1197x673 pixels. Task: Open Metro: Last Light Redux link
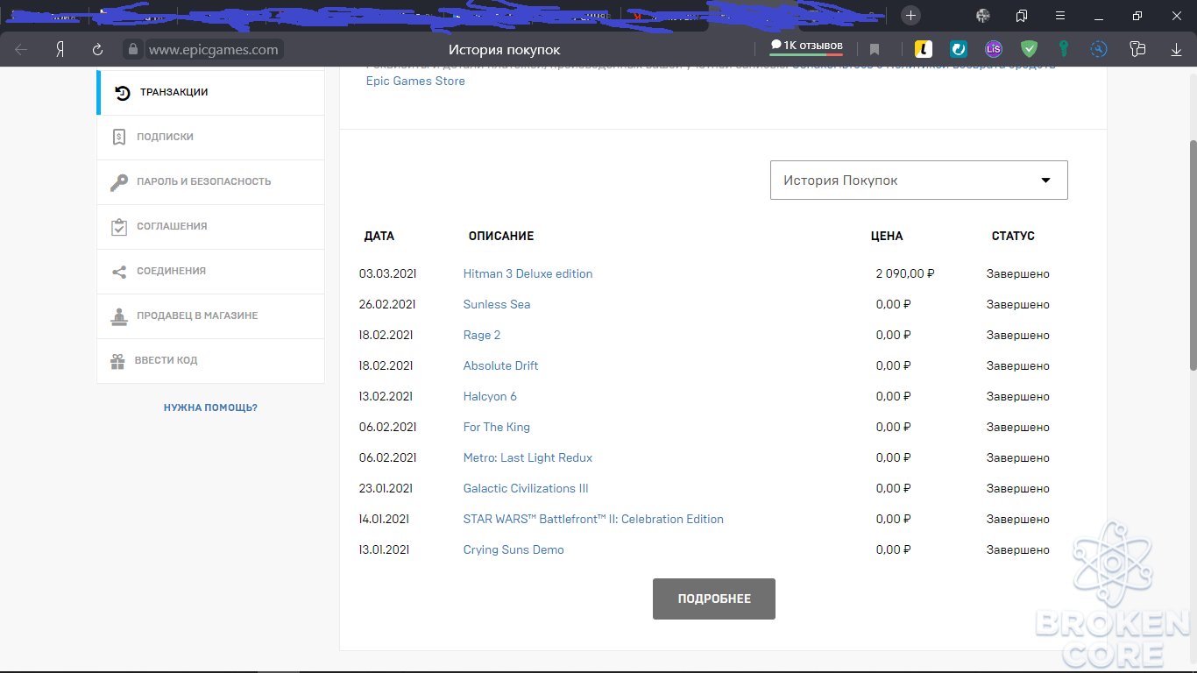pyautogui.click(x=528, y=457)
